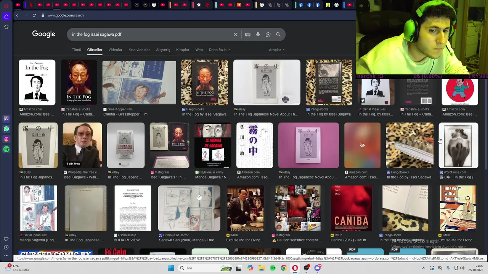Open the on-screen keyboard input tool
488x274 pixels.
(x=248, y=34)
